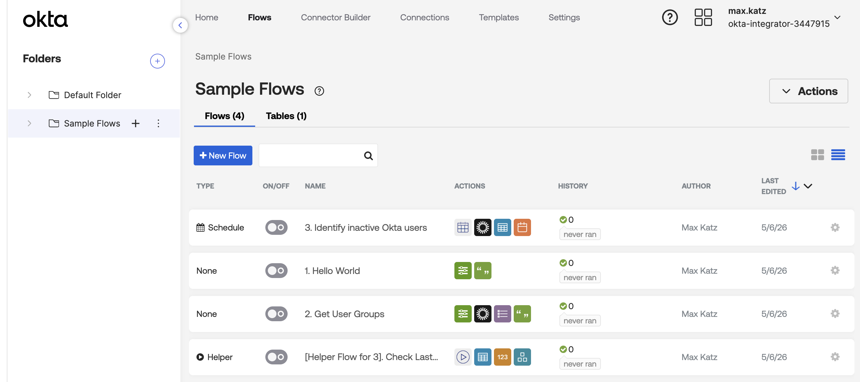Switch to list view
This screenshot has width=860, height=382.
coord(838,155)
